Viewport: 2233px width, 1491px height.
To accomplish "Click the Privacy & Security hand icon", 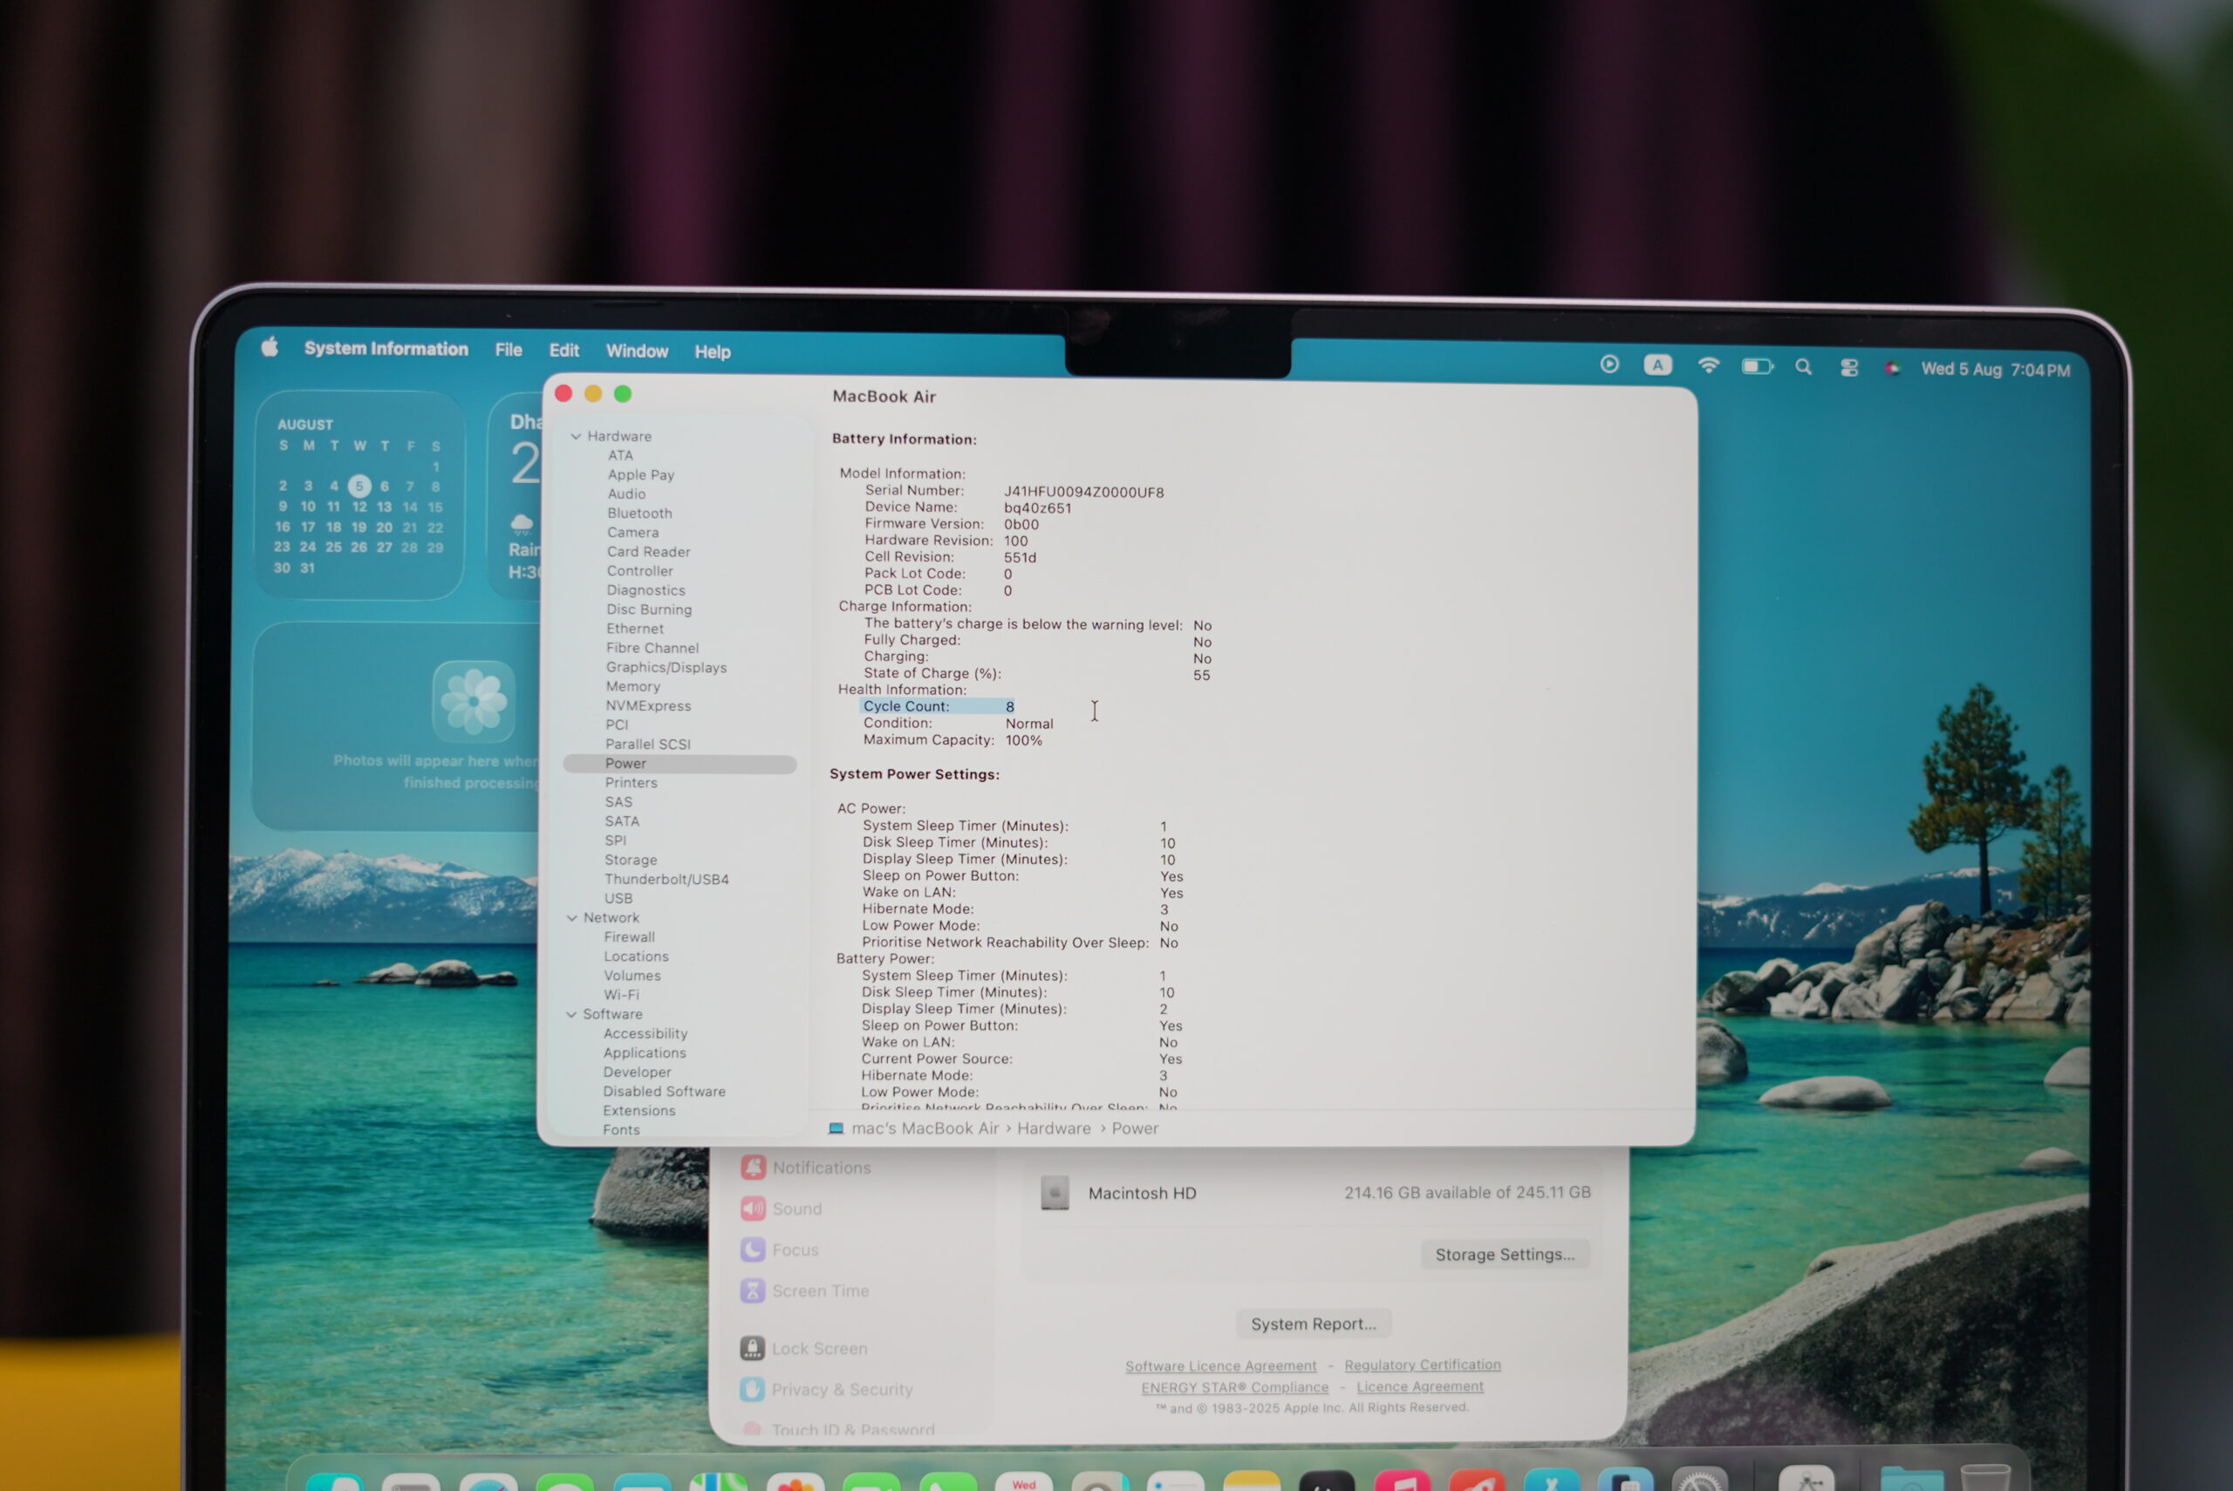I will 751,1389.
